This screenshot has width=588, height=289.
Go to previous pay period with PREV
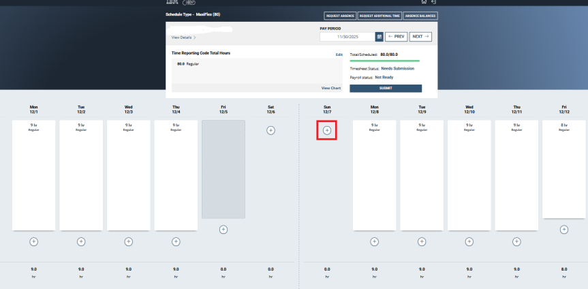[x=396, y=37]
